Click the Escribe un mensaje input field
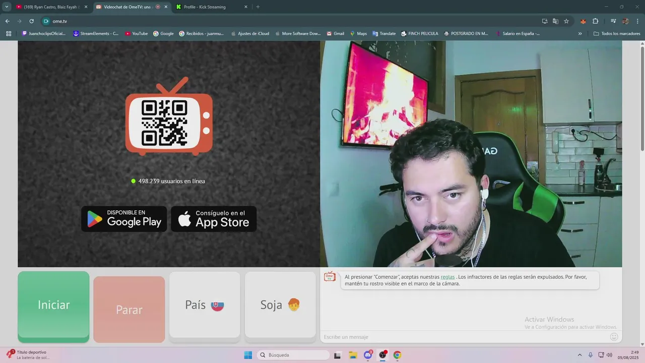 click(x=464, y=337)
